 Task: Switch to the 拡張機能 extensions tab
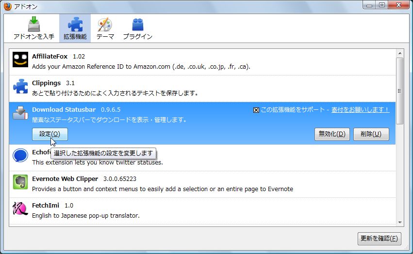click(x=75, y=29)
